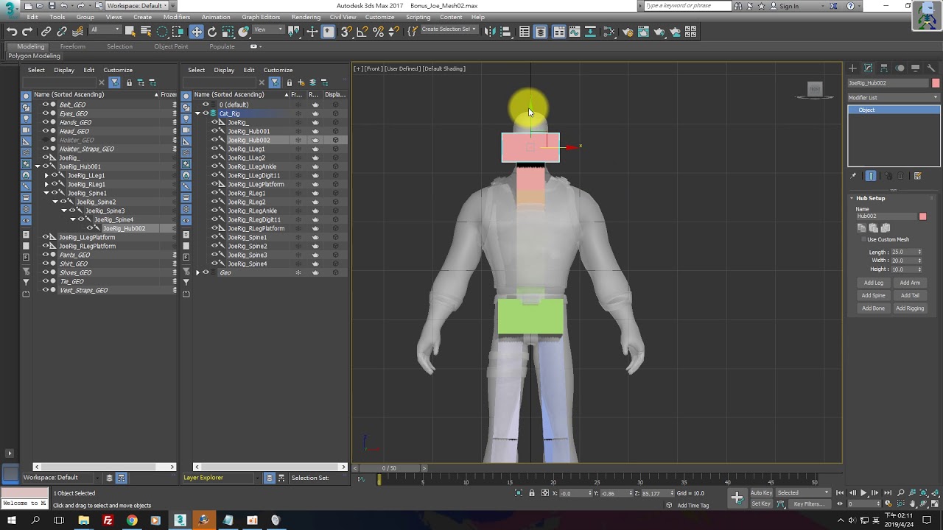
Task: Toggle visibility eye of Pants_GEO
Action: pos(45,255)
